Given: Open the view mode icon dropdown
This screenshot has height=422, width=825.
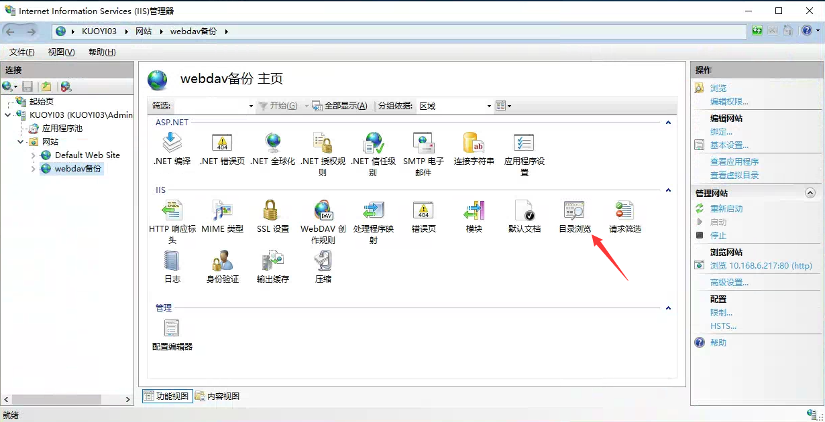Looking at the screenshot, I should point(503,106).
